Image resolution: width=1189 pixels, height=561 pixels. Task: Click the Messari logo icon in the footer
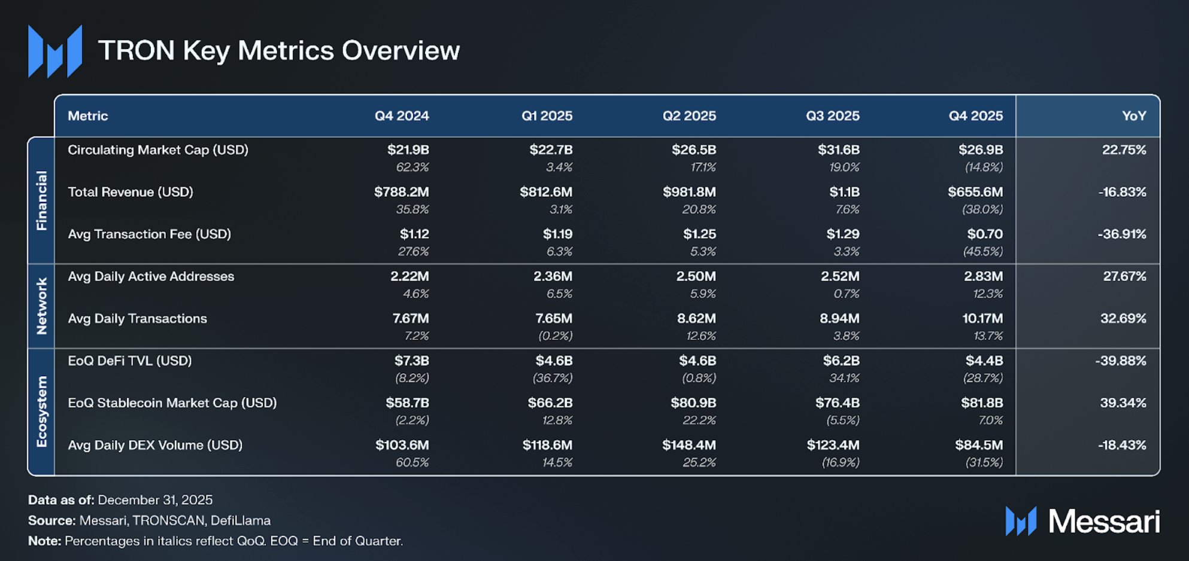tap(1021, 521)
